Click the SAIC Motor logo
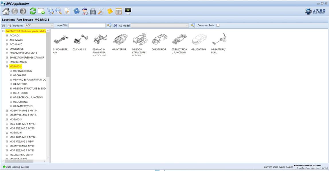Viewport: 329px width, 171px height. [315, 11]
